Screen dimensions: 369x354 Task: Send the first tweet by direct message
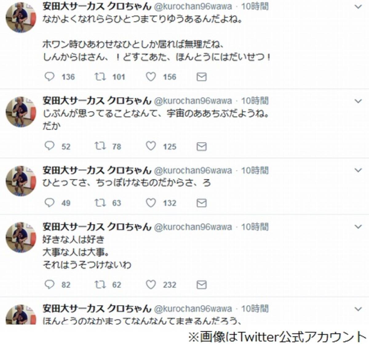(x=201, y=77)
